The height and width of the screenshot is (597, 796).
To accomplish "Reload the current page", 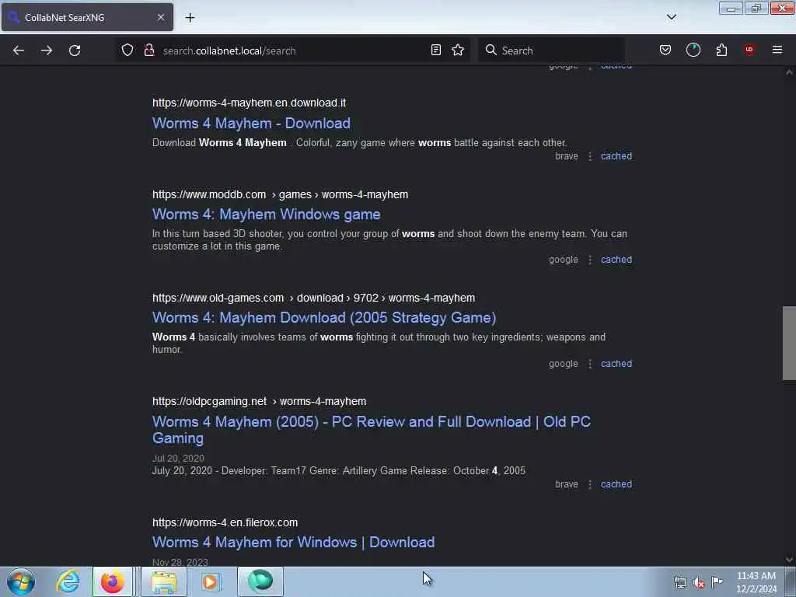I will pos(75,51).
